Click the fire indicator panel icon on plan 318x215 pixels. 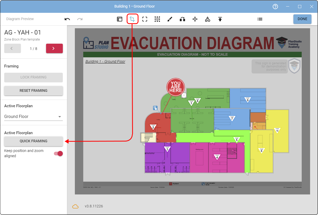155,107
